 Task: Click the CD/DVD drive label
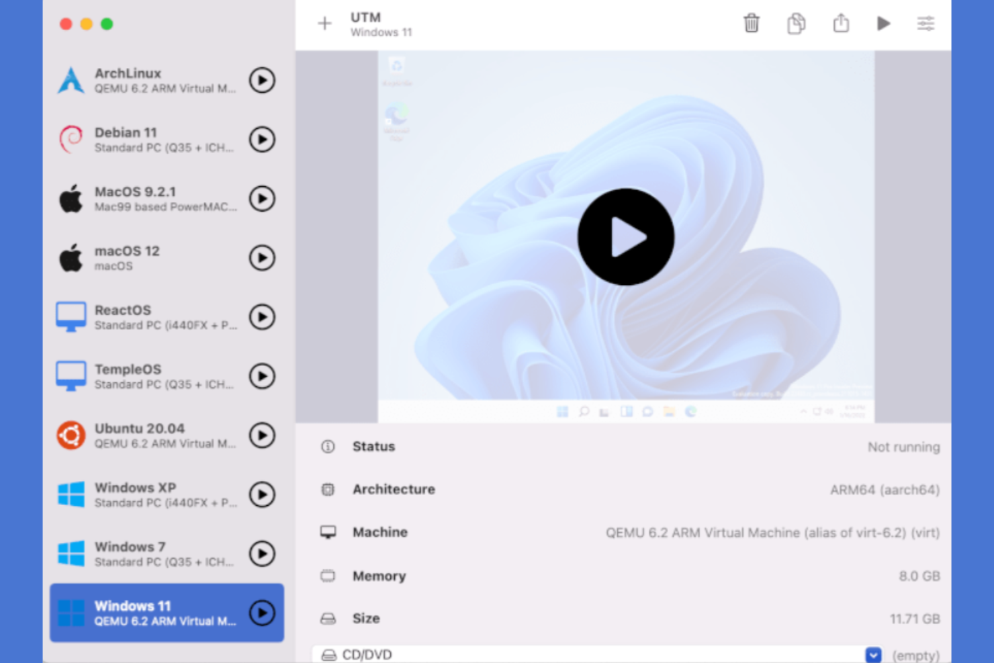coord(367,654)
